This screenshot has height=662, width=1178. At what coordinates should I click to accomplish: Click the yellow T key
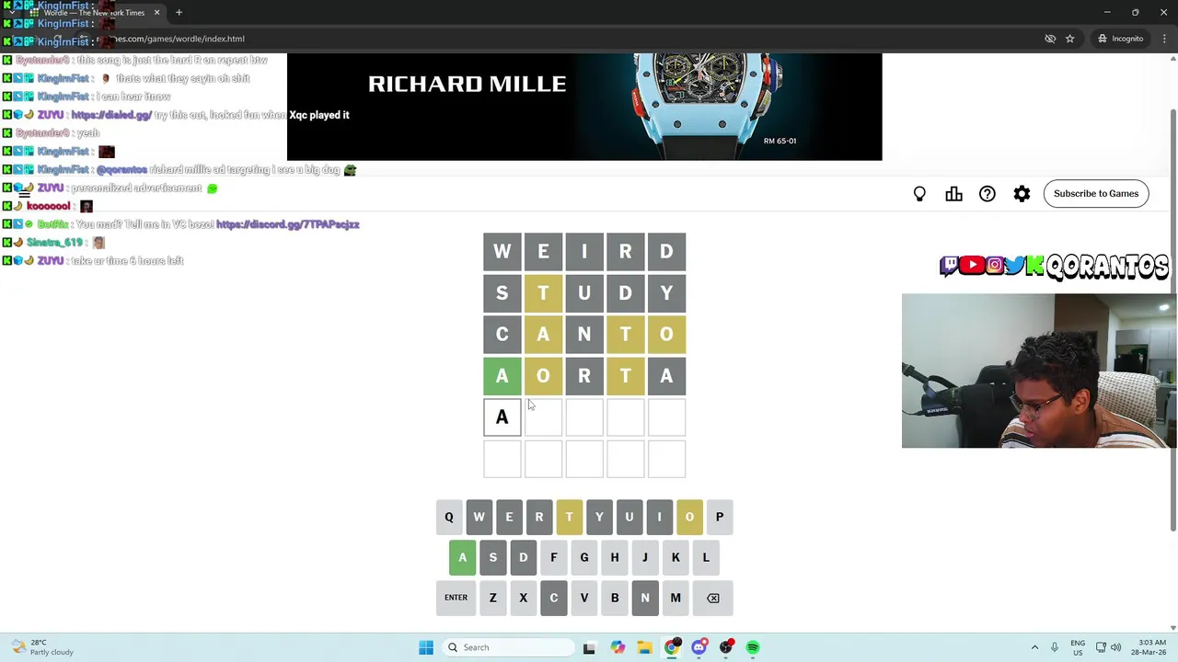pos(569,517)
